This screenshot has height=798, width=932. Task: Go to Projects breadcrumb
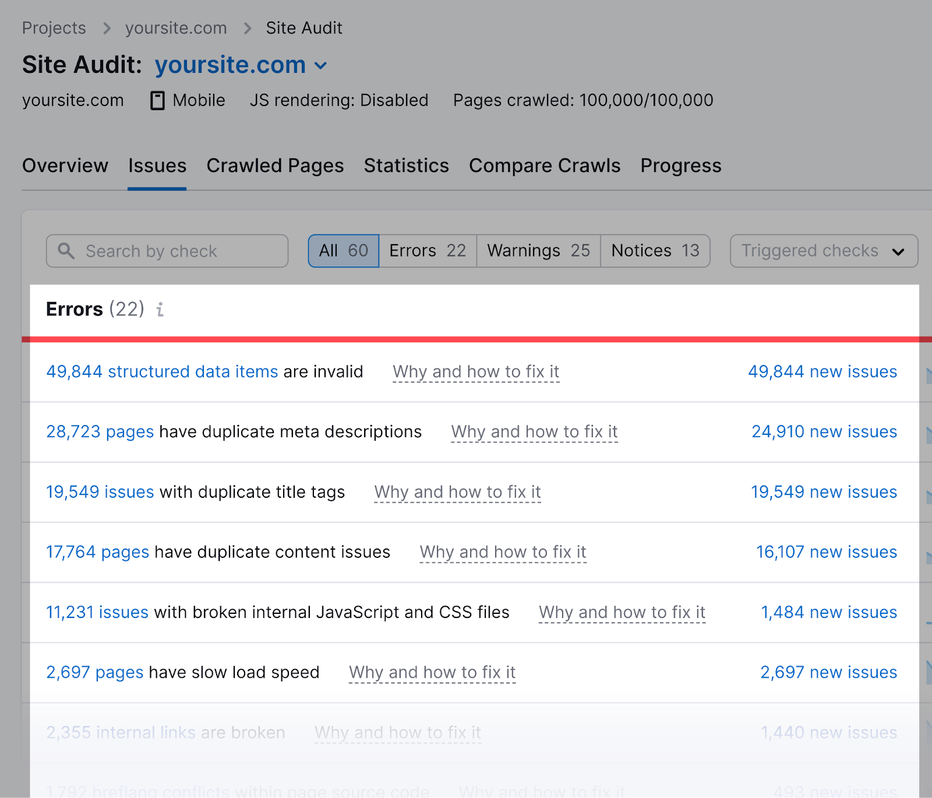[54, 28]
